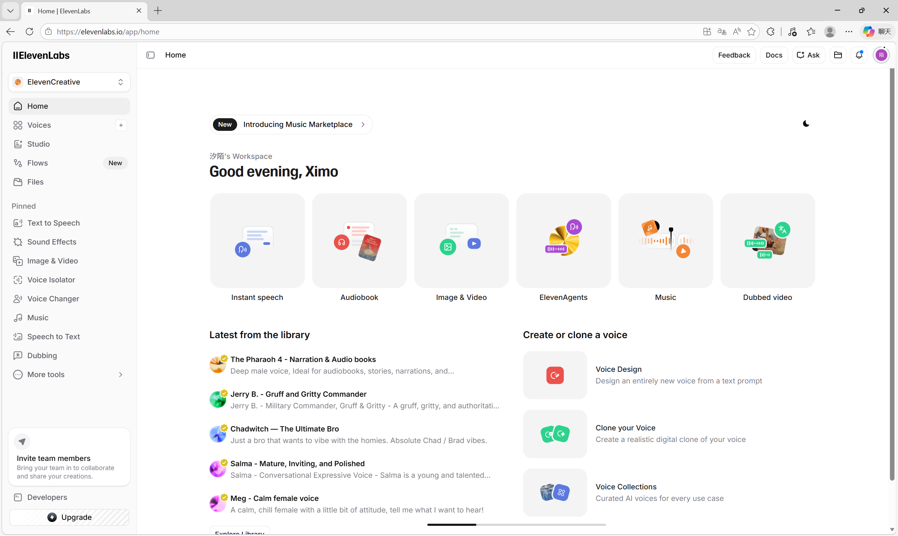Click the Ask button
Viewport: 898px width, 536px height.
coord(809,55)
